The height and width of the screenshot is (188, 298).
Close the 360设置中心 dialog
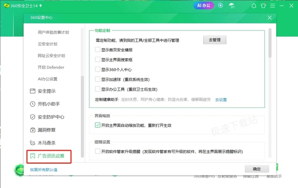pos(270,18)
